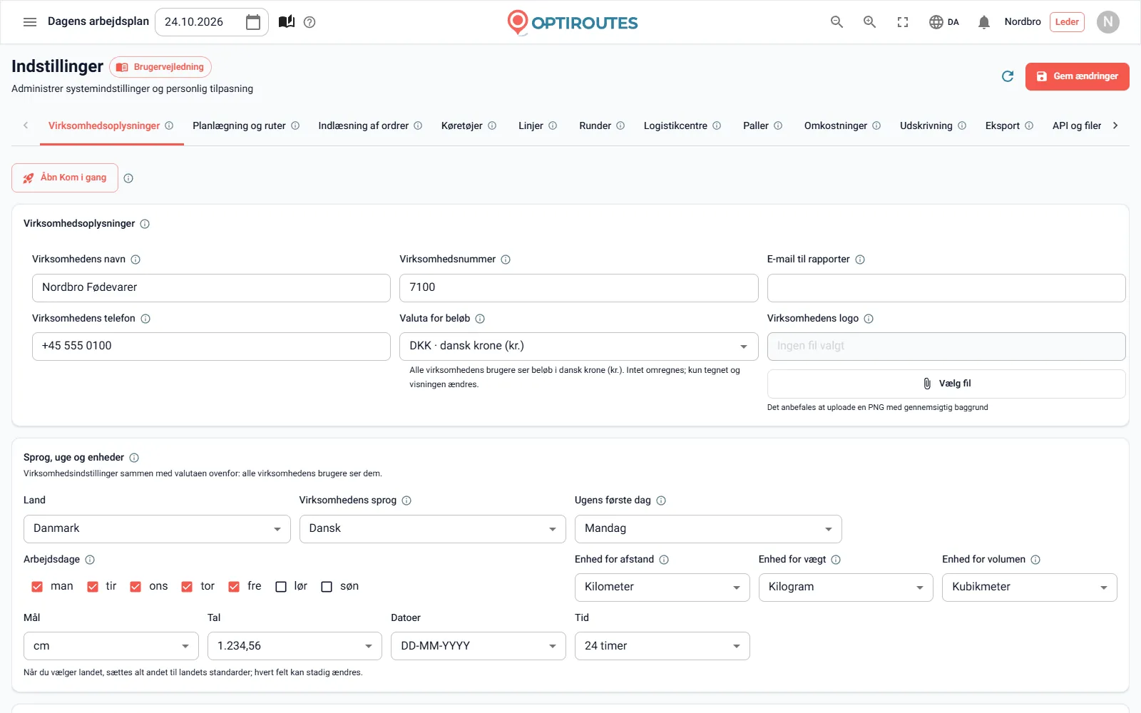The height and width of the screenshot is (713, 1141).
Task: Enable the søn workday checkbox
Action: tap(327, 587)
